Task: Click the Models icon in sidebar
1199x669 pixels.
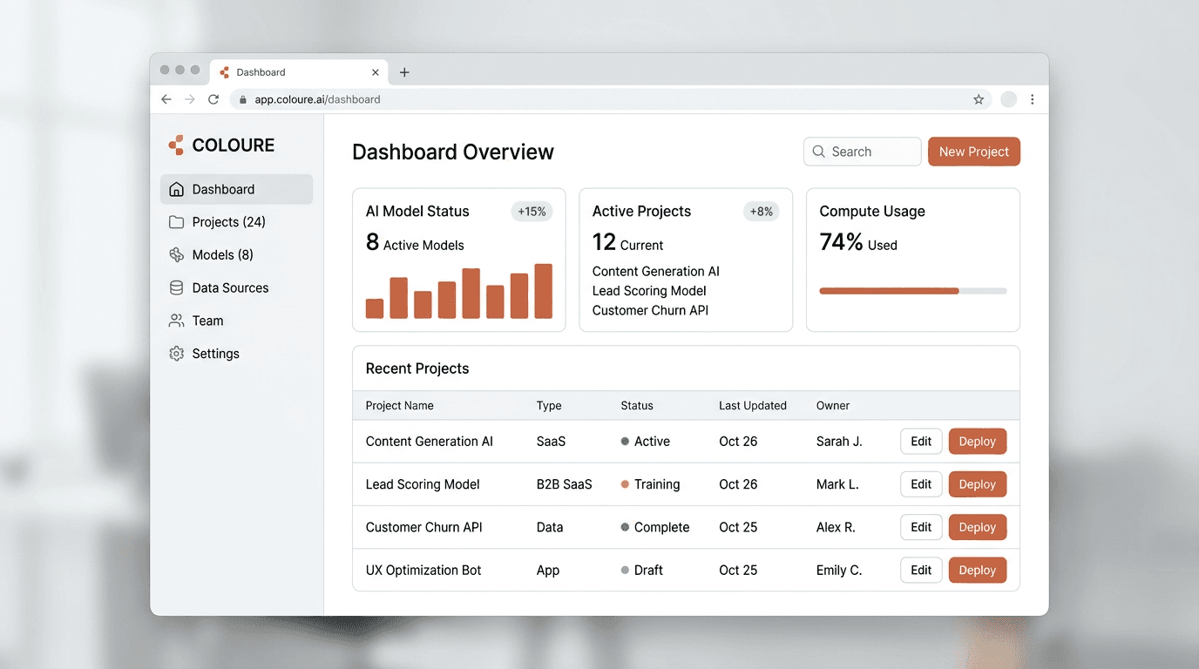Action: (x=176, y=255)
